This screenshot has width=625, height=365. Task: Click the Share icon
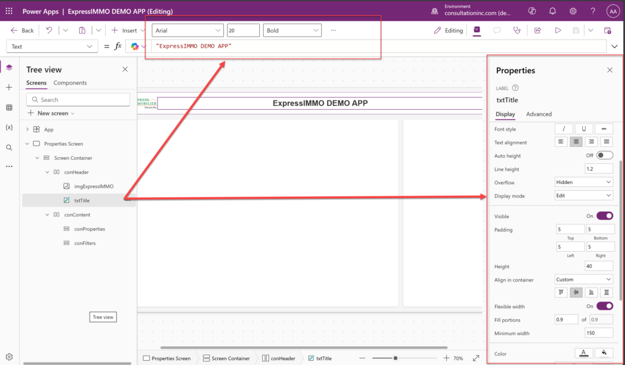(538, 30)
